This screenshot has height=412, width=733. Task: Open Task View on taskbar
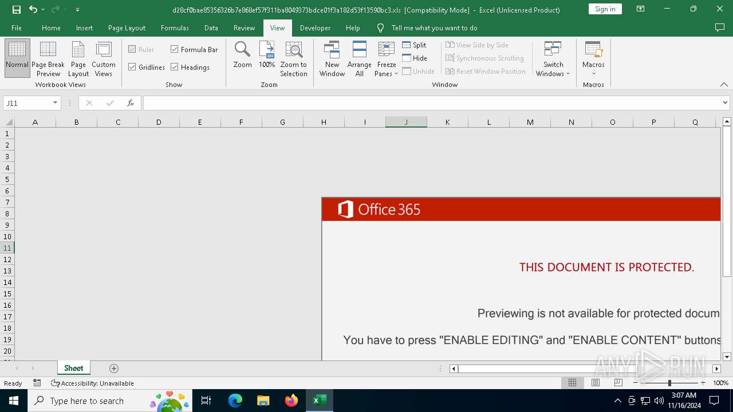pos(207,401)
